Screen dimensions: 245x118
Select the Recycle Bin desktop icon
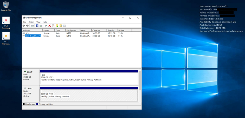click(x=6, y=6)
